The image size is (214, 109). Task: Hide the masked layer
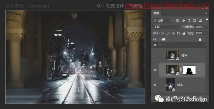click(x=155, y=70)
